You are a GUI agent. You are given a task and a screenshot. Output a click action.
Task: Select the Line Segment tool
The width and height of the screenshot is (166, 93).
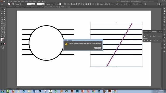[x=4, y=16]
